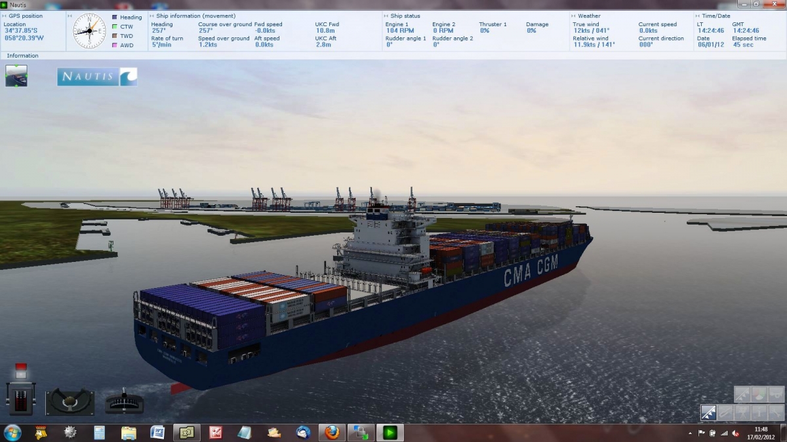Viewport: 787px width, 442px height.
Task: Collapse the Weather panel
Action: coord(574,16)
